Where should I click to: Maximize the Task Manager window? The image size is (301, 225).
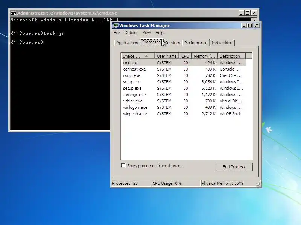pos(250,25)
